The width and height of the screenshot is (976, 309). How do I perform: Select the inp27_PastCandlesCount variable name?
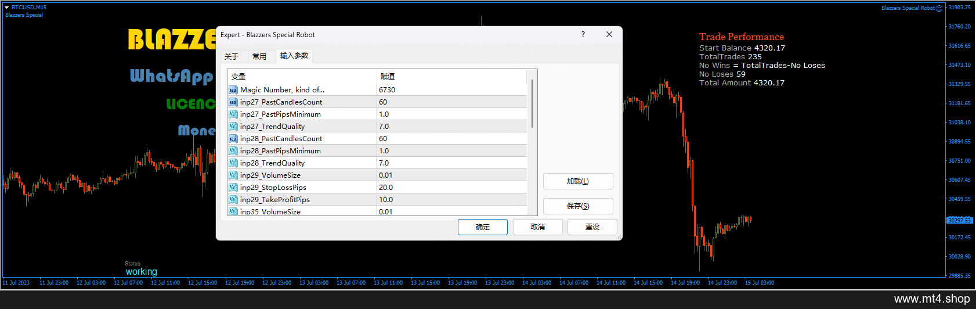(x=281, y=102)
